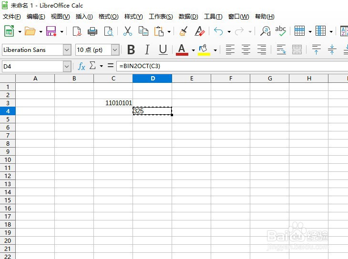Open the 视图(V) menu
This screenshot has height=259, width=348.
point(60,16)
